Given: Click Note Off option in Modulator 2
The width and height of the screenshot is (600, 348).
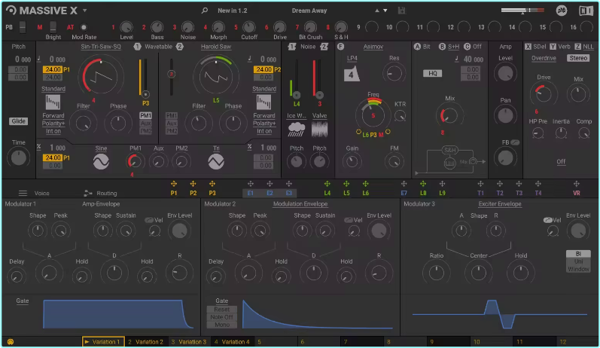Looking at the screenshot, I should click(x=221, y=317).
